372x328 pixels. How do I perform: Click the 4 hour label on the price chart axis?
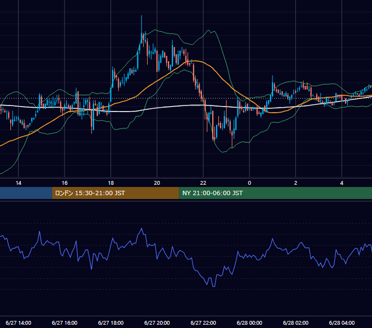341,183
